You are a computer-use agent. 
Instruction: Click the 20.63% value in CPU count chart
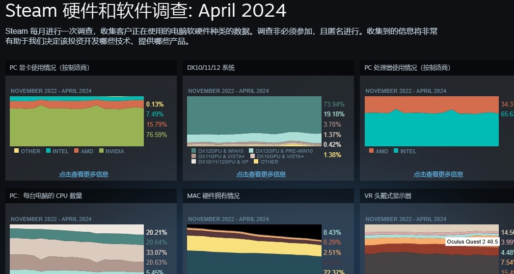(x=157, y=263)
